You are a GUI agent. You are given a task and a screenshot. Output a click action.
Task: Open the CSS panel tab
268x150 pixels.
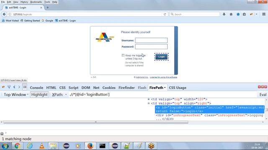pyautogui.click(x=62, y=88)
